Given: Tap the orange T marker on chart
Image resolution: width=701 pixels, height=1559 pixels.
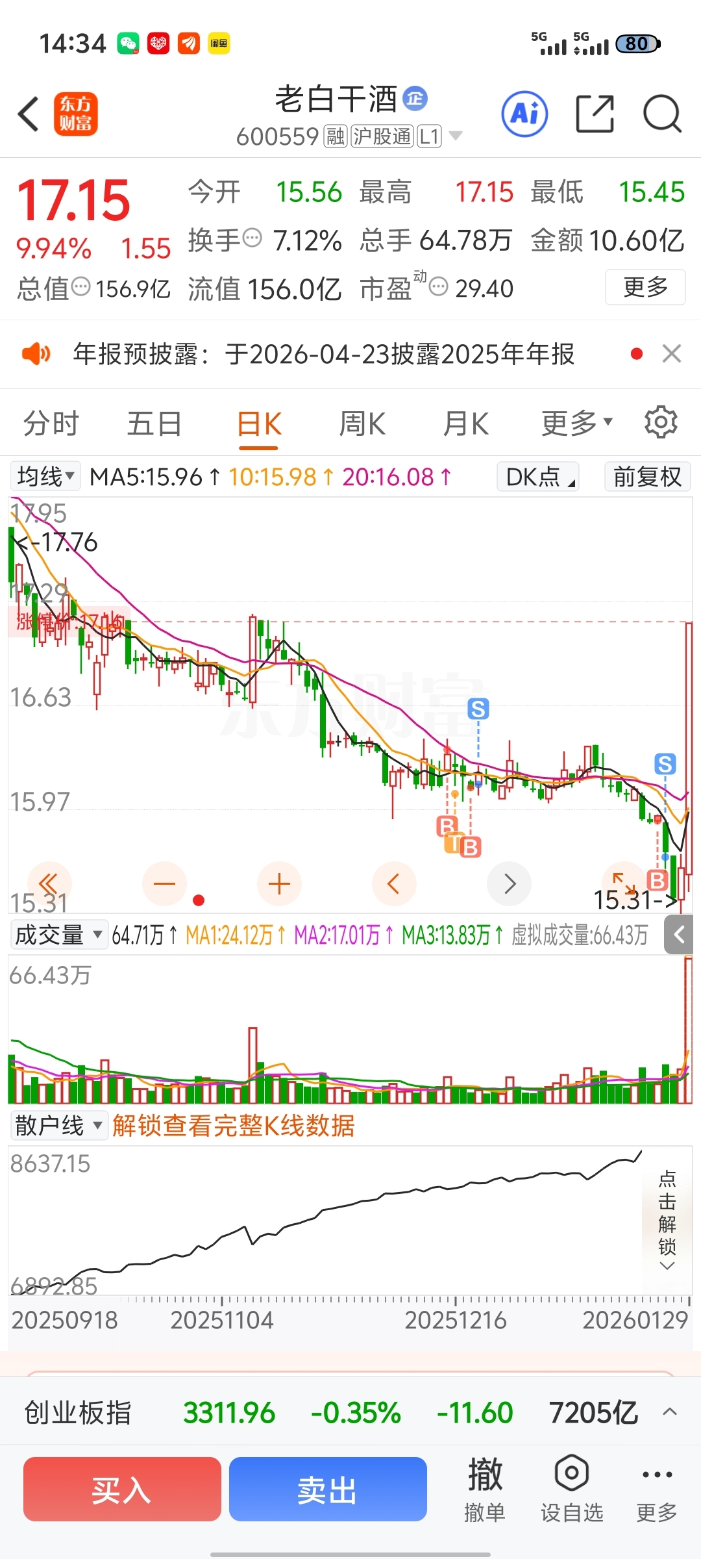Looking at the screenshot, I should click(x=454, y=843).
